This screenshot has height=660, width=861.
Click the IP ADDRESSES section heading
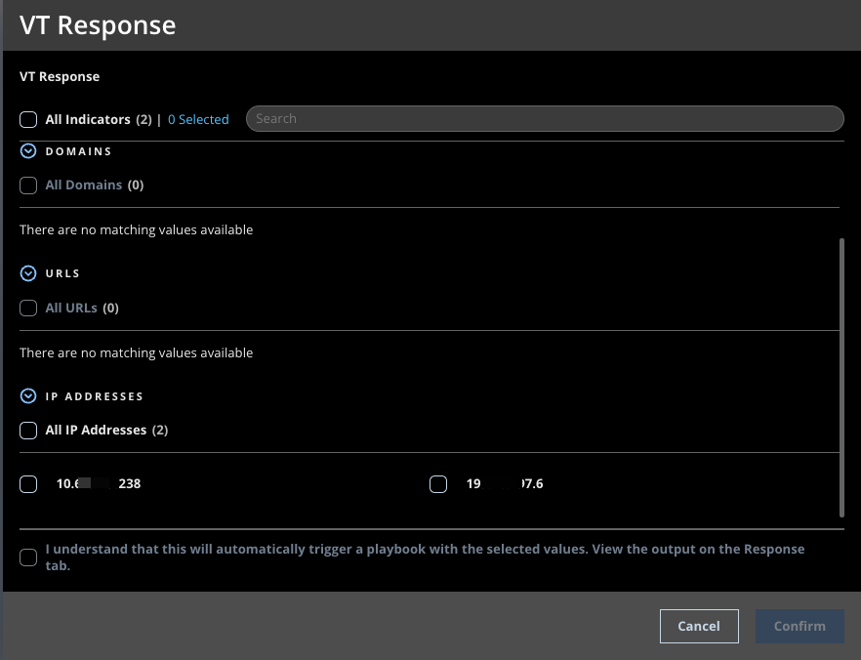point(95,396)
